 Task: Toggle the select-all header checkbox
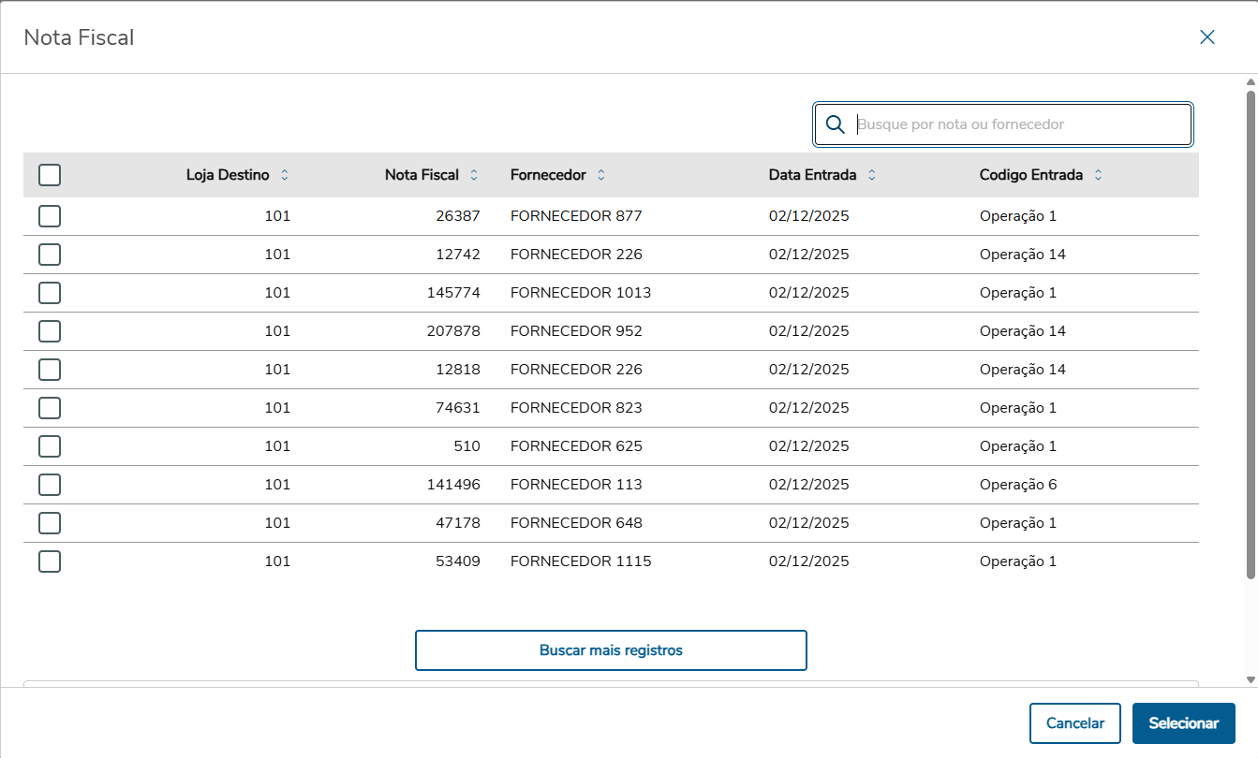50,175
